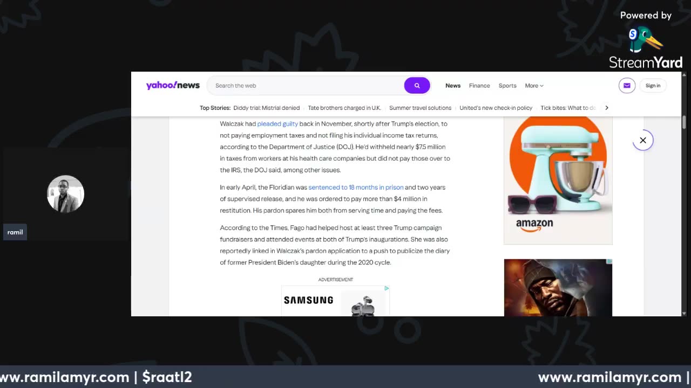Follow sentenced to 18 months in prison link
The width and height of the screenshot is (691, 388).
click(x=356, y=188)
